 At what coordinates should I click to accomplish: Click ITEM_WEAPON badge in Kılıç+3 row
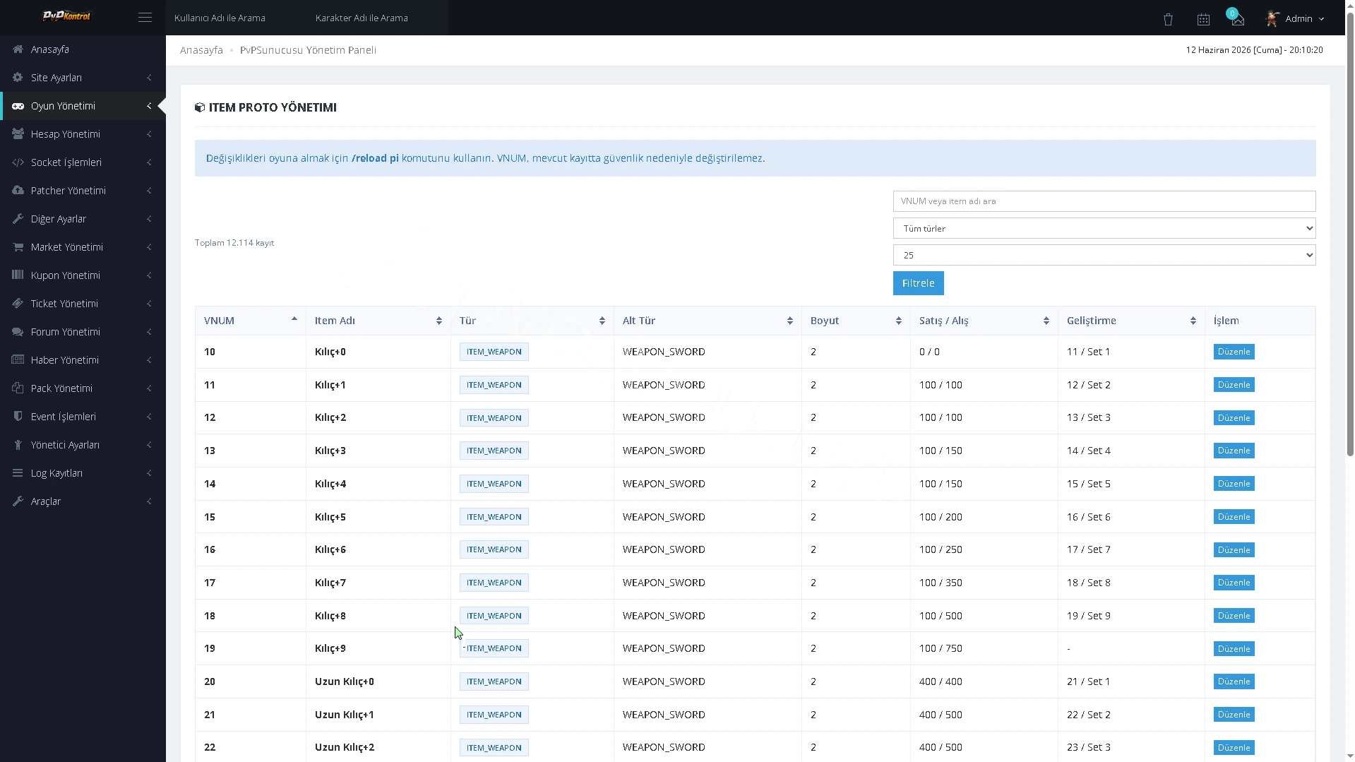pos(494,451)
